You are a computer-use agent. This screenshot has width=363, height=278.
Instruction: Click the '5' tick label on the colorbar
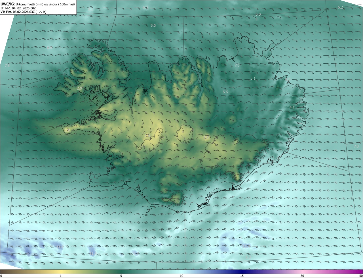tap(121, 276)
